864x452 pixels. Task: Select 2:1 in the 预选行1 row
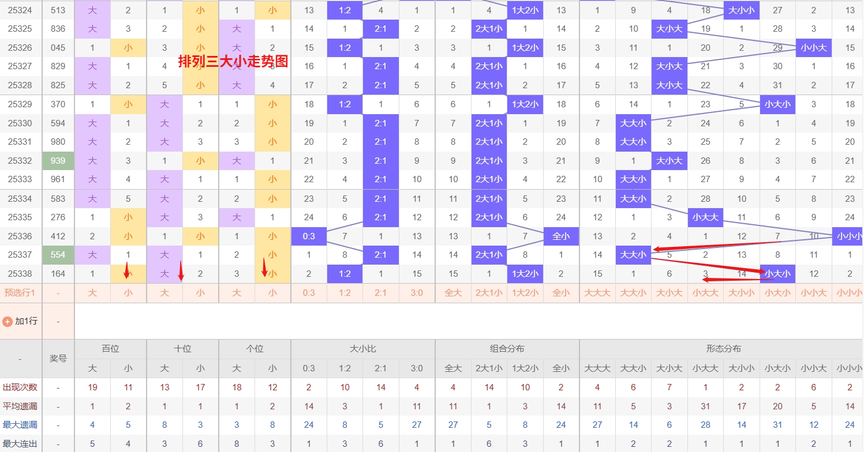tap(381, 293)
